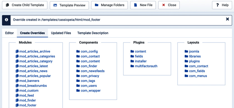Expand the com_contact folder under Components

tap(88, 56)
